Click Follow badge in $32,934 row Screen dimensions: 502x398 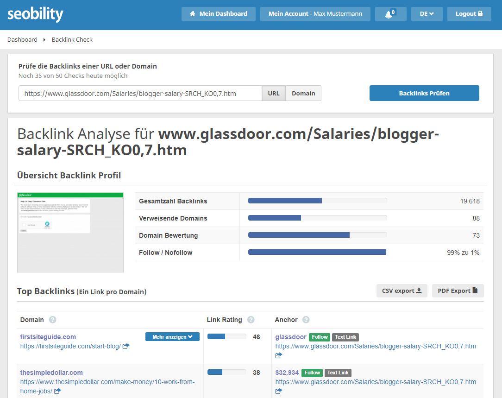click(312, 373)
